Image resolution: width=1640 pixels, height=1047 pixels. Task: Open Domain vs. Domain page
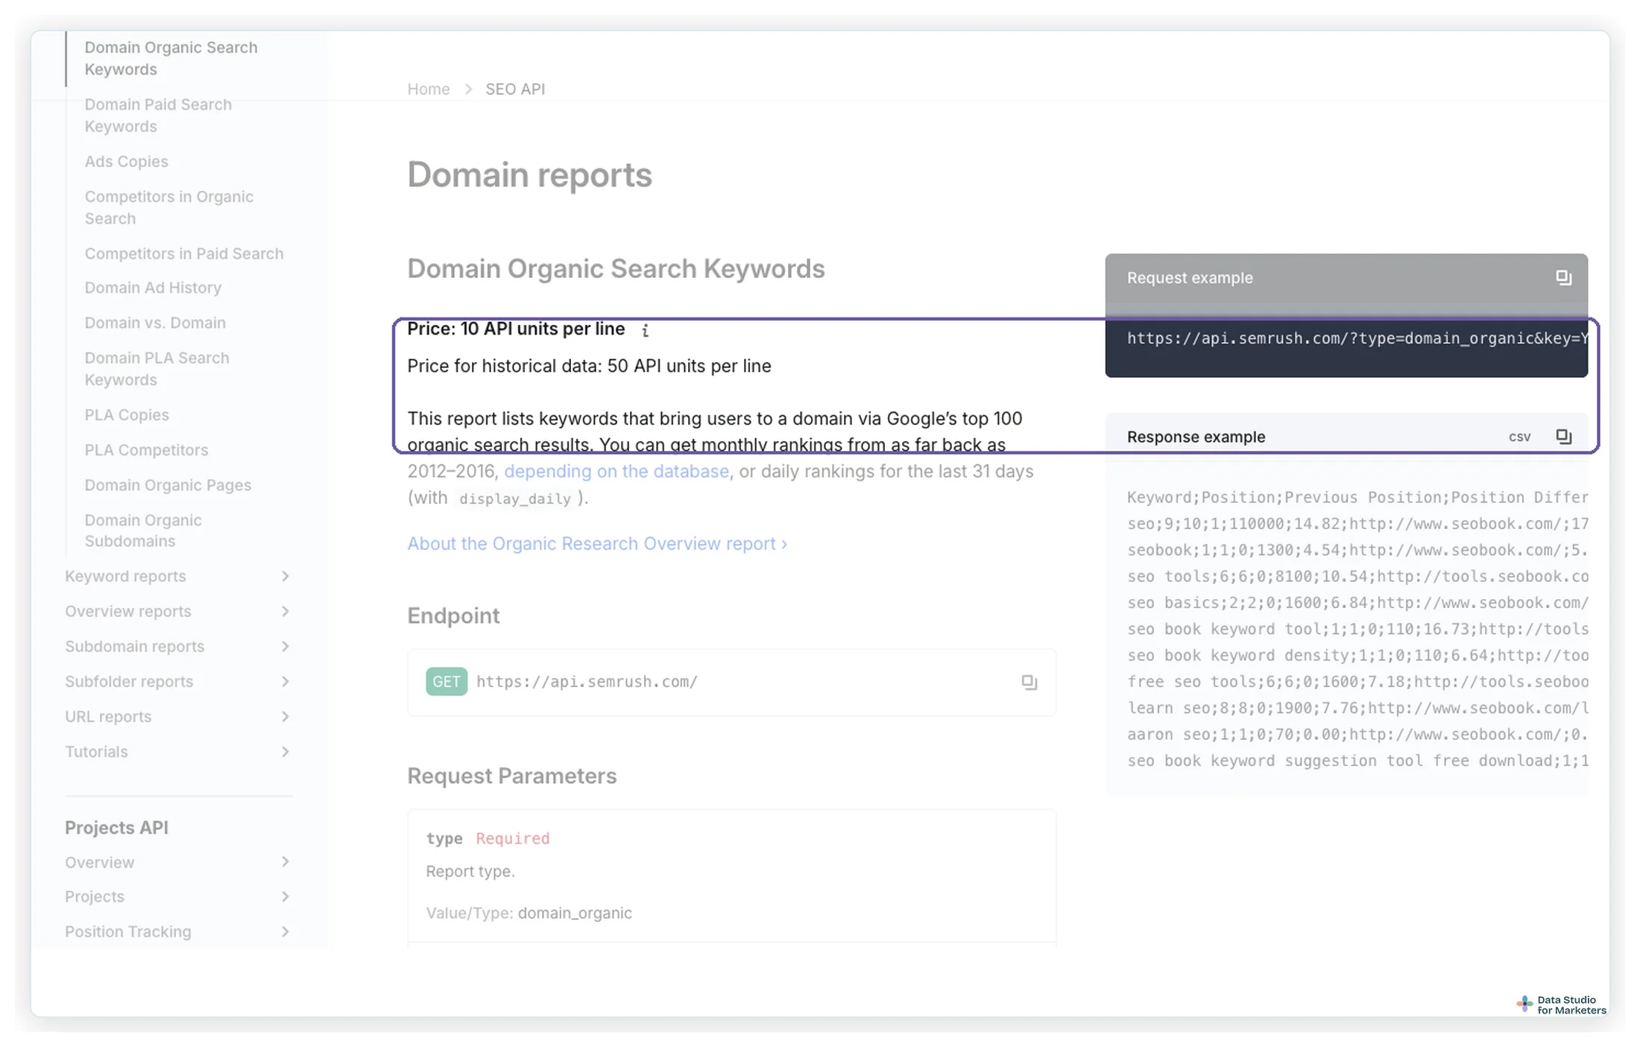[155, 323]
